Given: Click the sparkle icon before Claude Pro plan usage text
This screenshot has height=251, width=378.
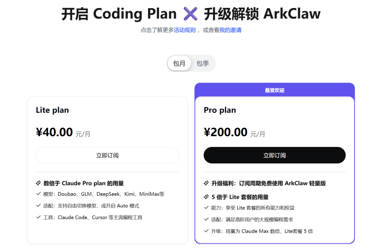Looking at the screenshot, I should [38, 183].
